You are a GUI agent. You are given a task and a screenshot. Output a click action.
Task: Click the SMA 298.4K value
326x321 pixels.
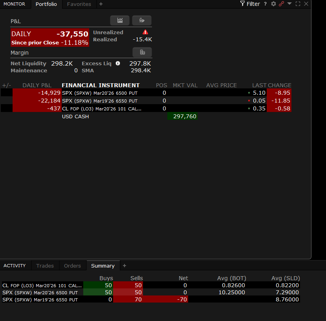coord(141,70)
